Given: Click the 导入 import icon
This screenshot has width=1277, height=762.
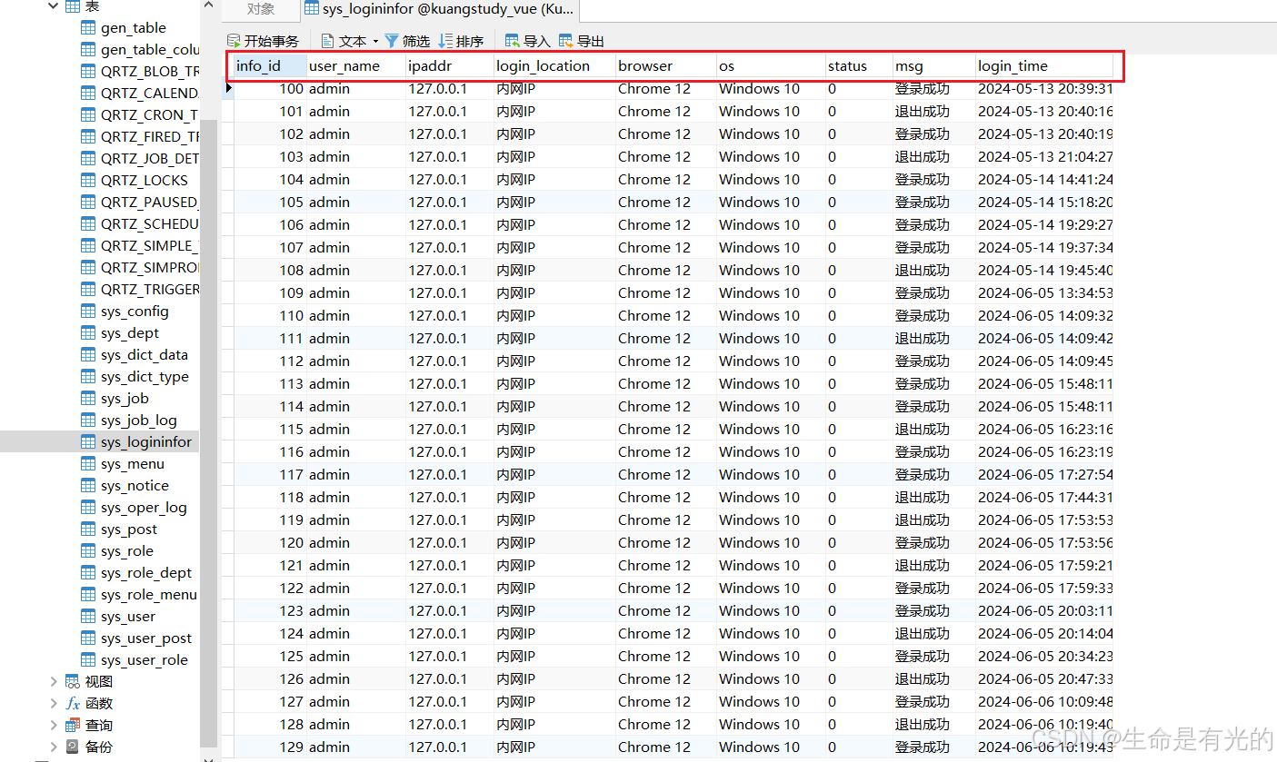Looking at the screenshot, I should (513, 41).
